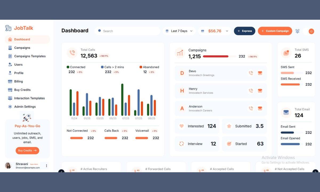Click the Express button
Viewport: 320px width, 192px height.
(245, 31)
